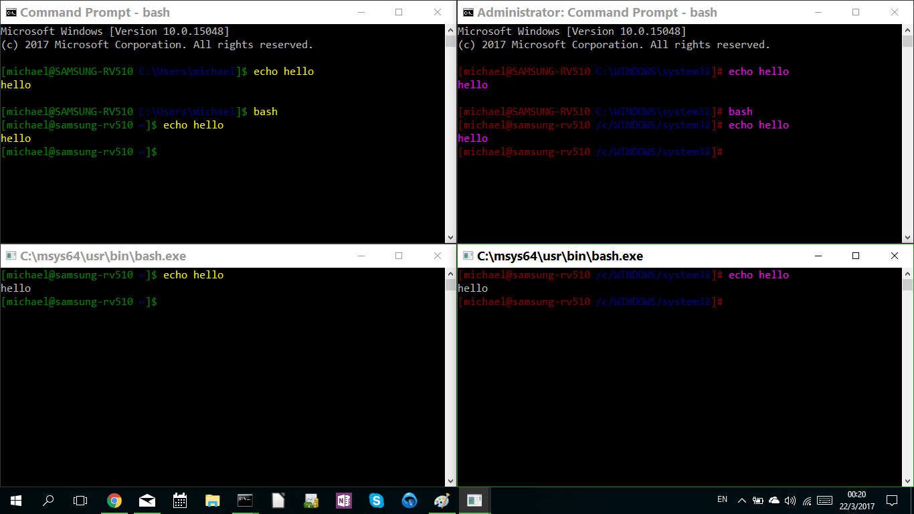Click the Calendar taskbar icon
This screenshot has width=914, height=514.
click(x=180, y=501)
